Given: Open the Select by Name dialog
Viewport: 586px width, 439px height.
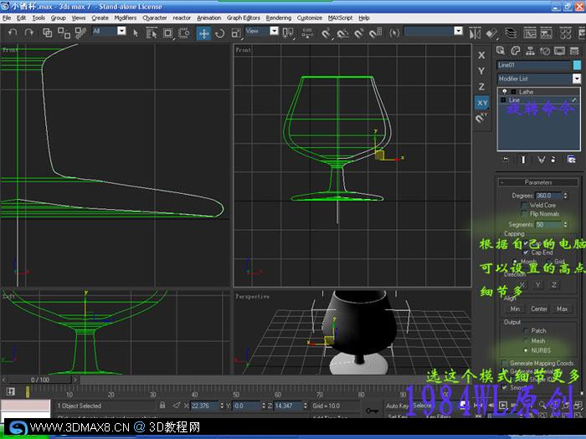Looking at the screenshot, I should tap(152, 33).
